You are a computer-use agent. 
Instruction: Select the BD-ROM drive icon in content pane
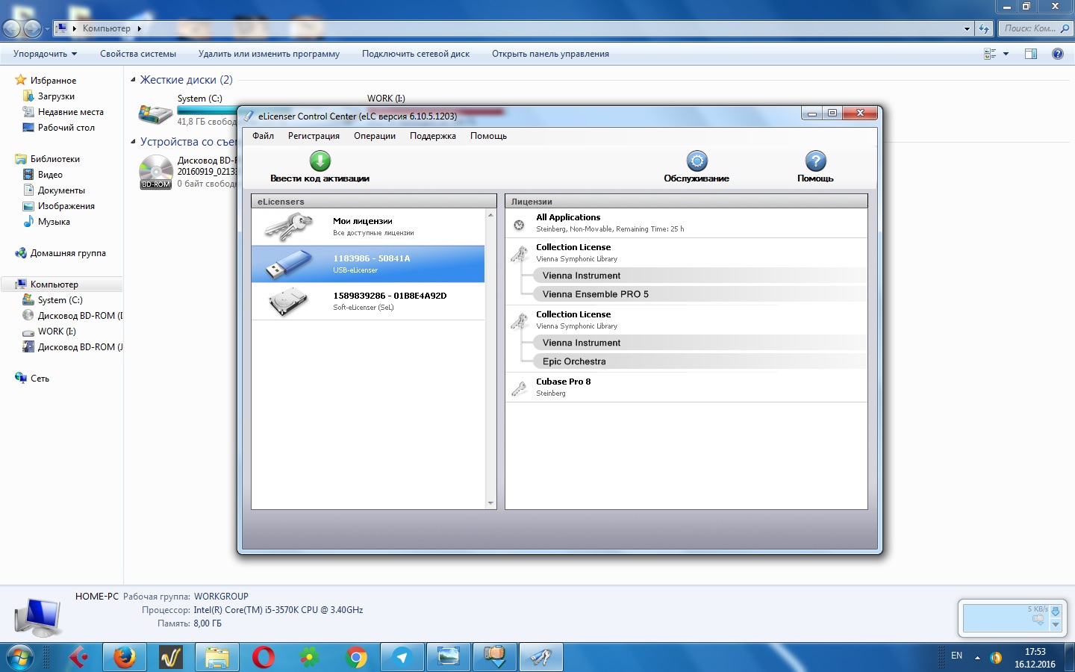click(x=156, y=172)
